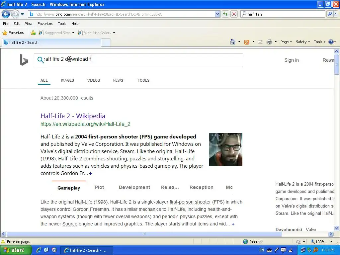Viewport: 340px width, 255px height.
Task: Expand the address bar dropdown arrow
Action: pos(217,14)
